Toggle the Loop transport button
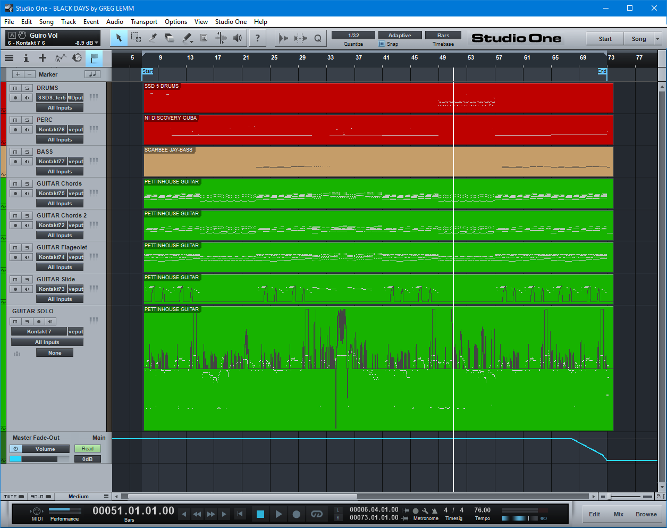 click(317, 514)
